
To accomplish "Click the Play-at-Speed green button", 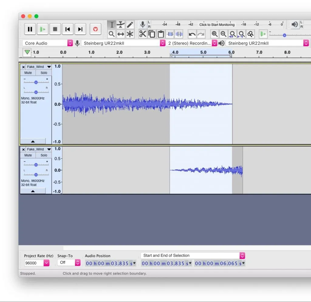I will point(263,34).
